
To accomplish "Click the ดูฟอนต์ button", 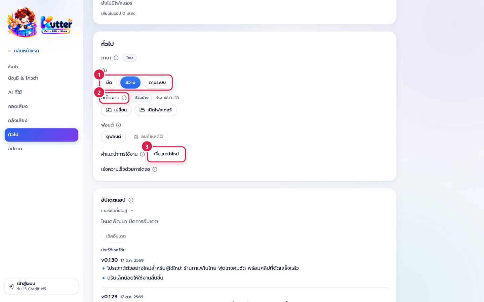I will [114, 137].
